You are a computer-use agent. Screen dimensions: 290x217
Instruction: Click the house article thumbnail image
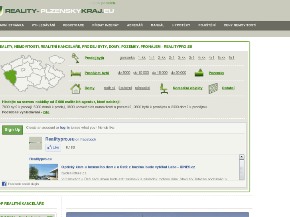point(43,172)
